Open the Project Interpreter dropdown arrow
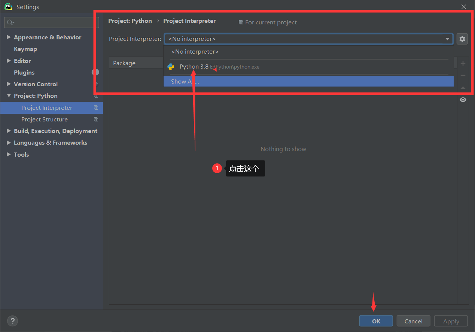 [x=447, y=39]
